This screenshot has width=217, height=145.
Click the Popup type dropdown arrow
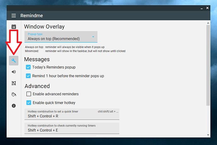click(x=93, y=37)
